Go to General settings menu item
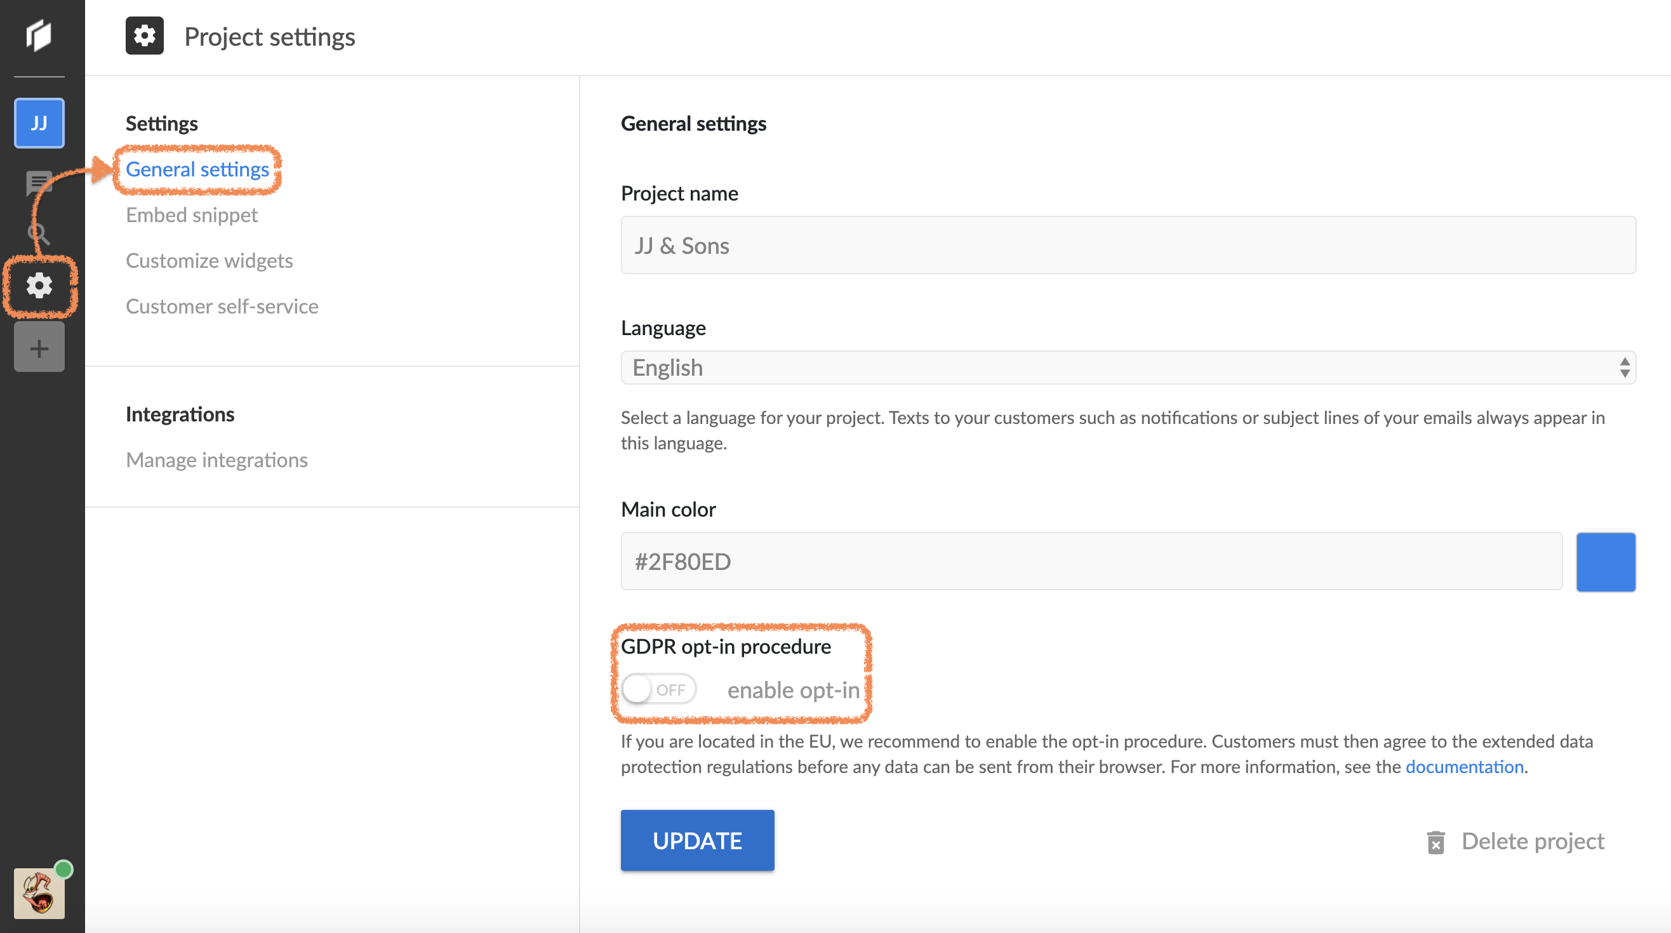Image resolution: width=1671 pixels, height=933 pixels. (197, 169)
